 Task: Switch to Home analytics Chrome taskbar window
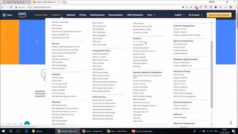pyautogui.click(x=93, y=131)
